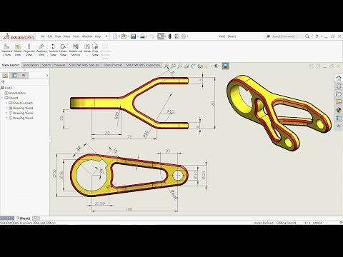Open the View Palette task pane icon
The height and width of the screenshot is (257, 343).
[339, 102]
